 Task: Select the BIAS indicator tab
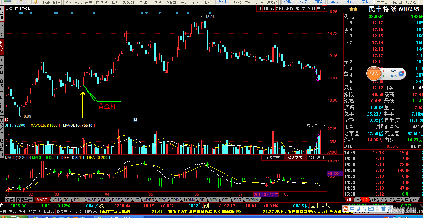[116, 200]
